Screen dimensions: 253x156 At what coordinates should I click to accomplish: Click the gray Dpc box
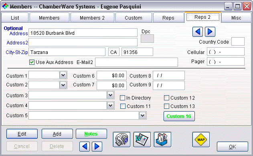[x=147, y=39]
